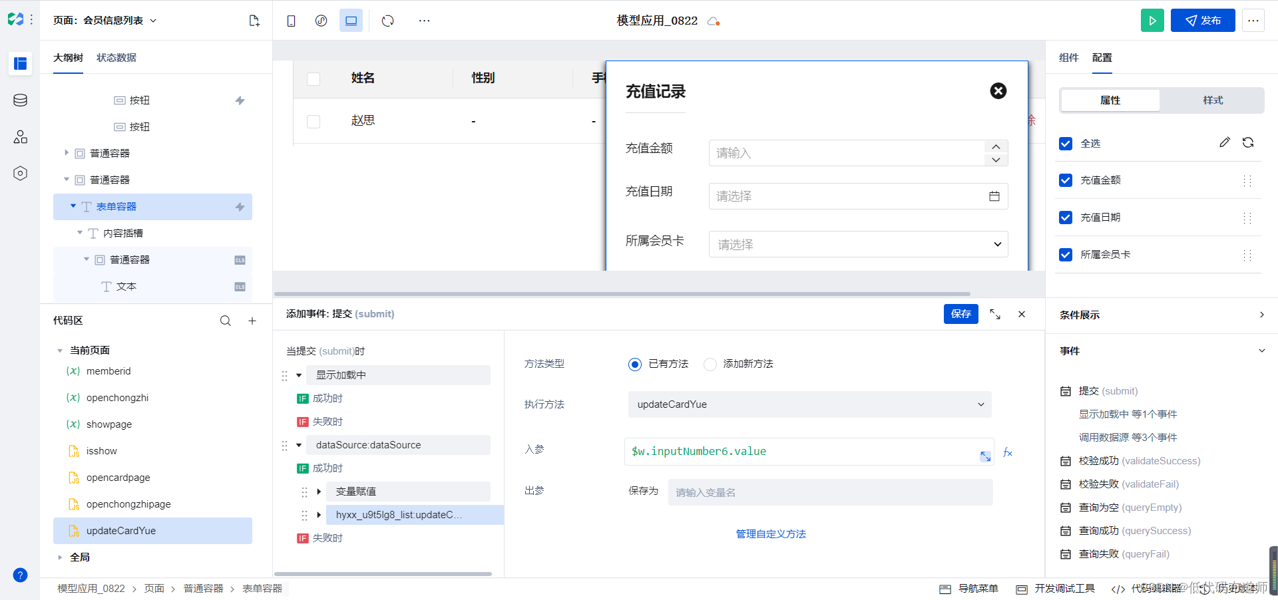Click the cloud save status icon
The width and height of the screenshot is (1278, 600).
click(x=714, y=21)
